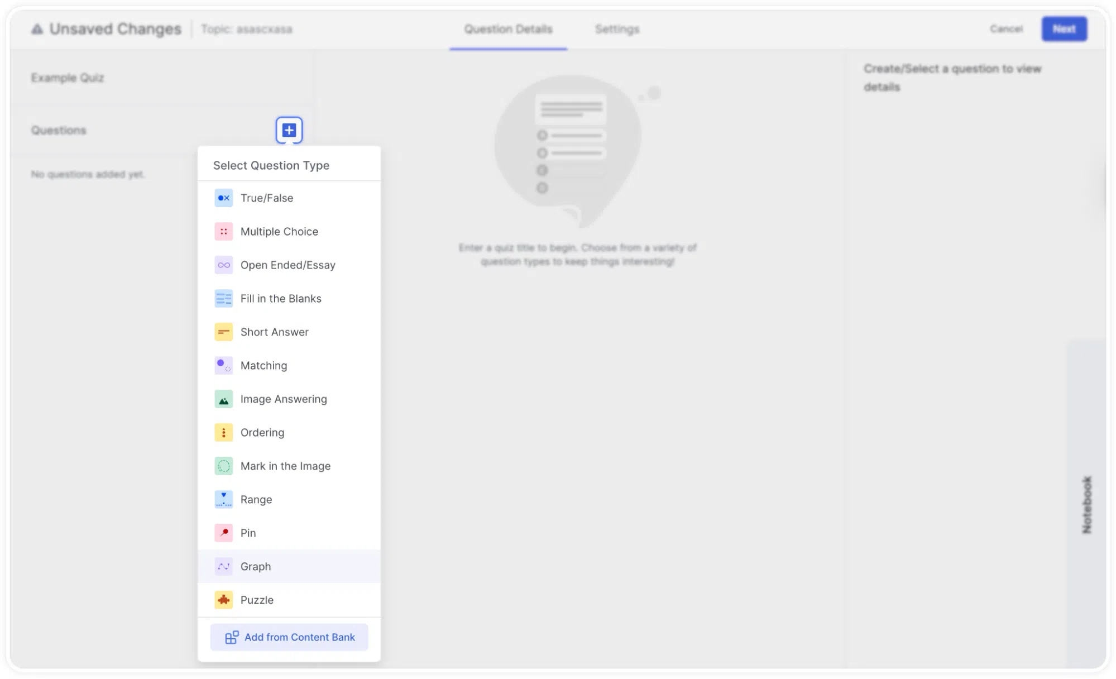This screenshot has width=1116, height=679.
Task: Click the Cancel button
Action: [x=1006, y=29]
